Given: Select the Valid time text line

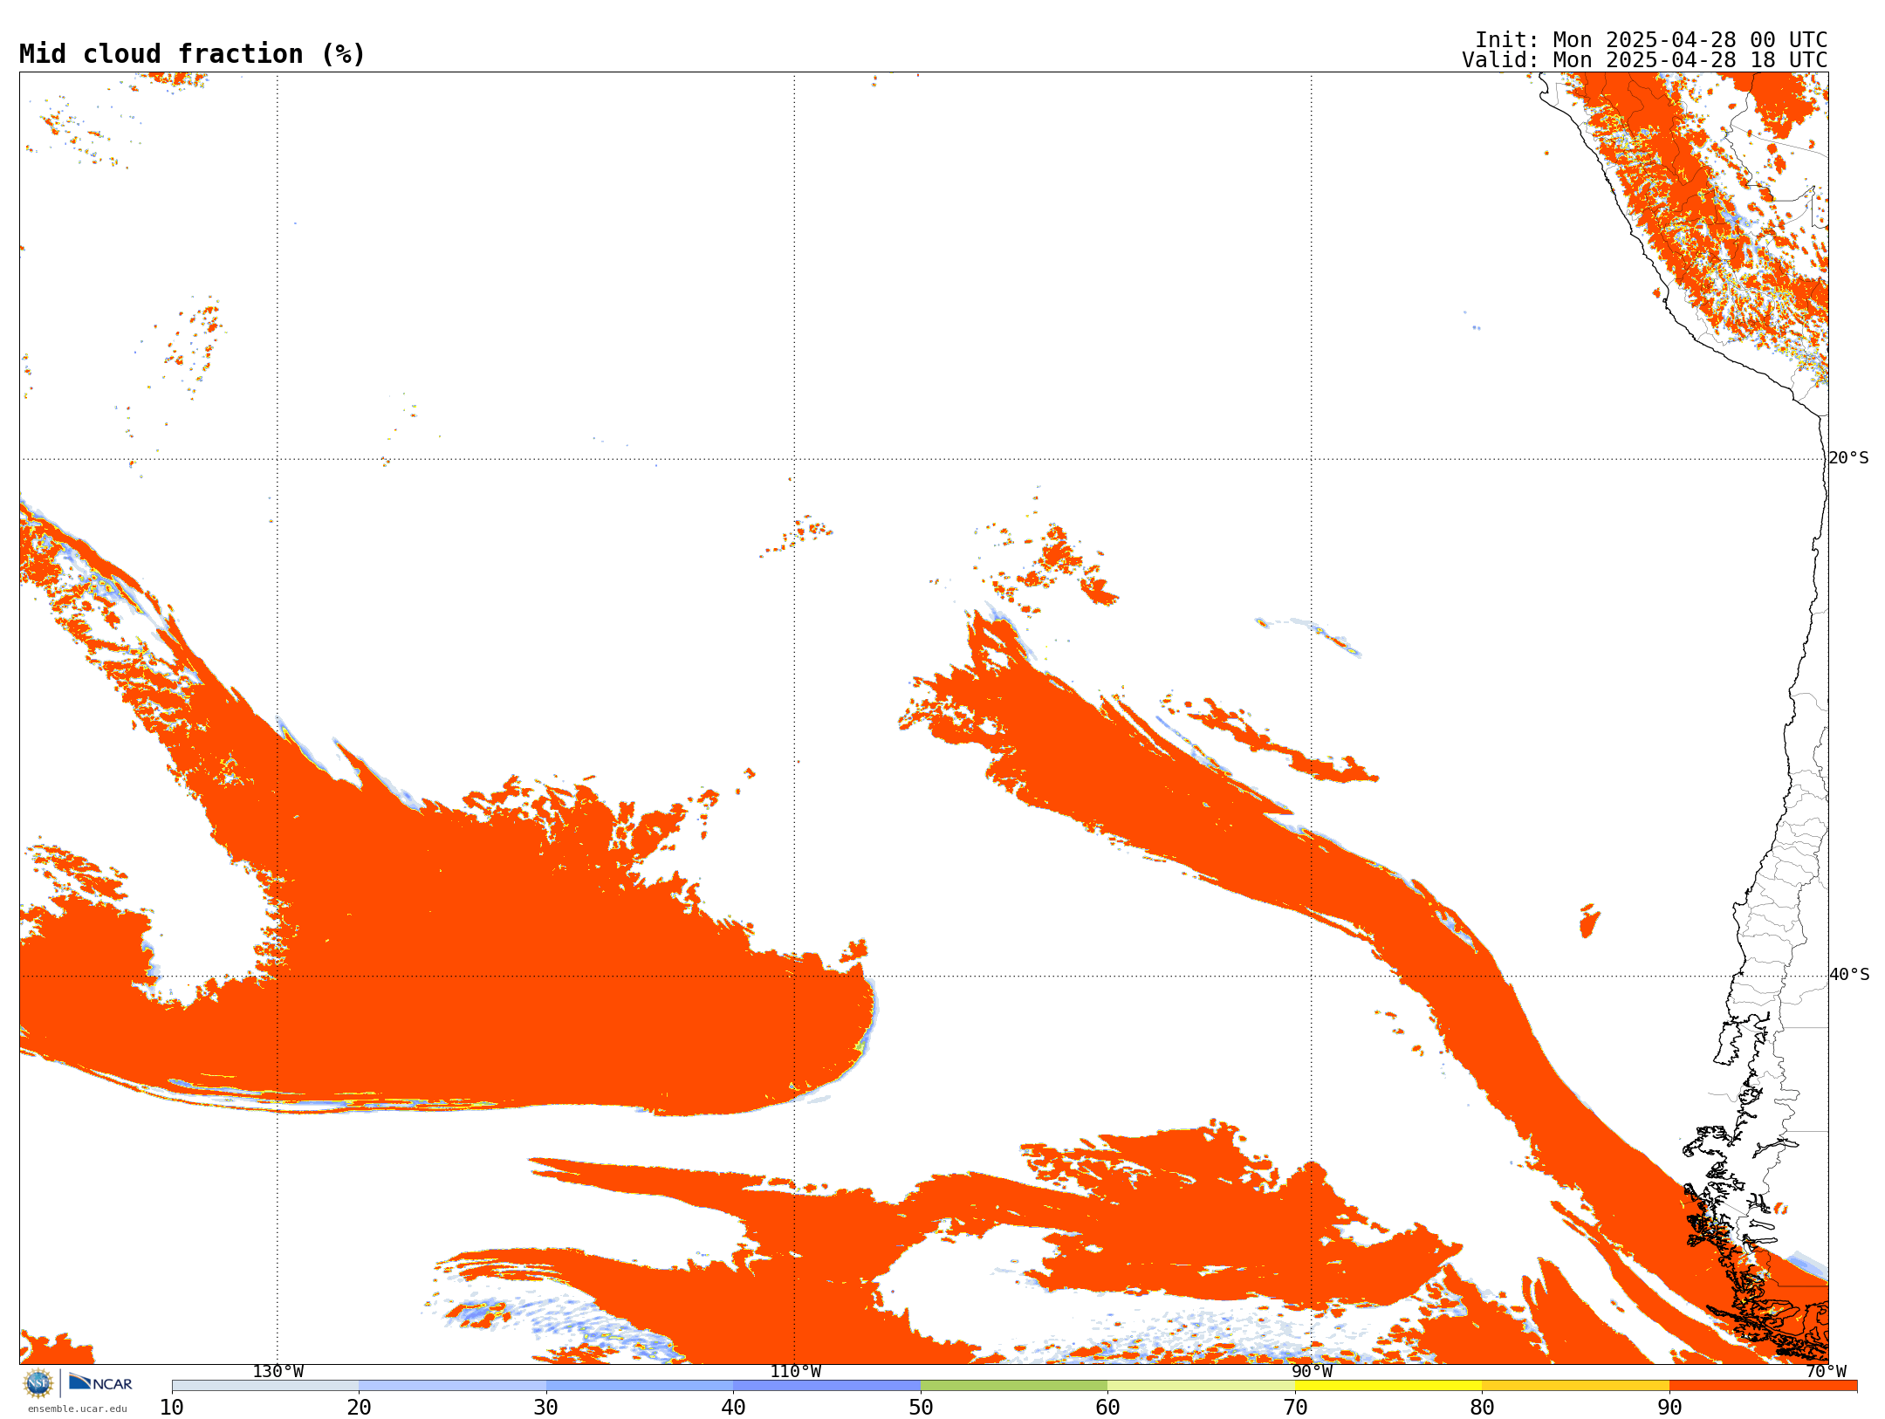Looking at the screenshot, I should click(x=1645, y=60).
